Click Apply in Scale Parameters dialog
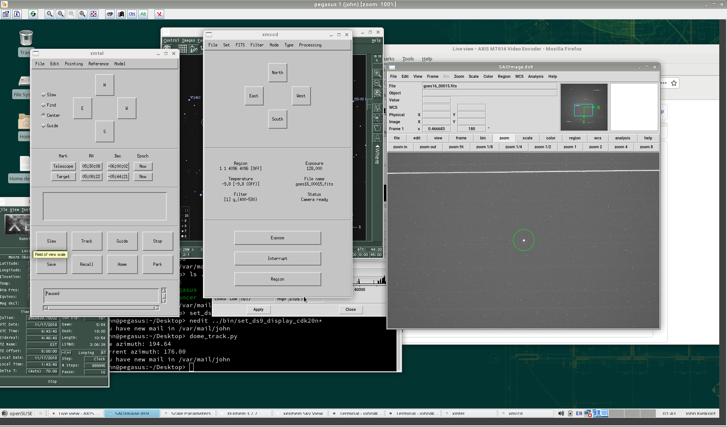Viewport: 727px width, 427px height. (x=258, y=309)
